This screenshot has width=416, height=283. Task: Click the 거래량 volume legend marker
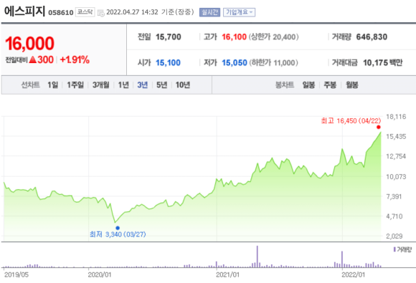(x=394, y=249)
